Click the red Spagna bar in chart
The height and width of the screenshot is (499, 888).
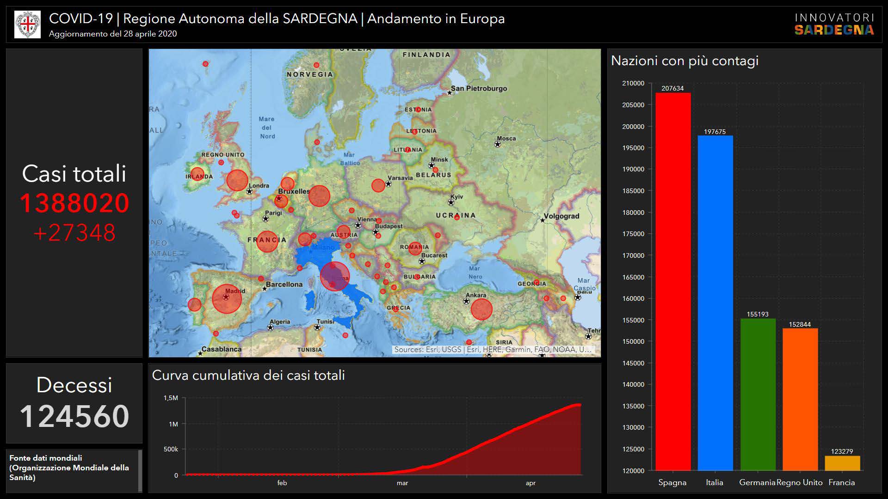click(672, 282)
